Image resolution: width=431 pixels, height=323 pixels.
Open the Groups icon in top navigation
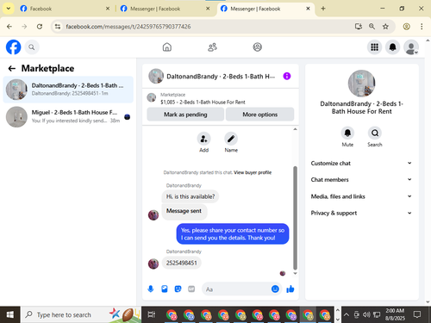257,47
